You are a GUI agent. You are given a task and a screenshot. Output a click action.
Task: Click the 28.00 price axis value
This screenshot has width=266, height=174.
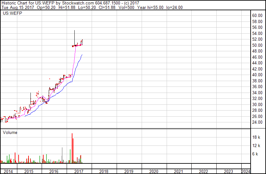tap(257, 111)
